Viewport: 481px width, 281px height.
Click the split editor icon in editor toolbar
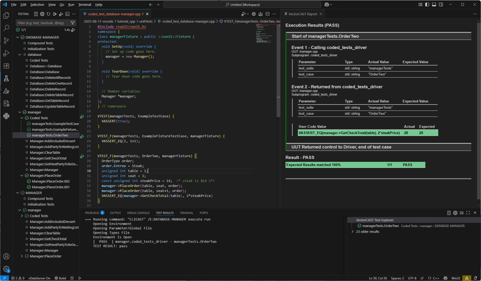coord(267,14)
